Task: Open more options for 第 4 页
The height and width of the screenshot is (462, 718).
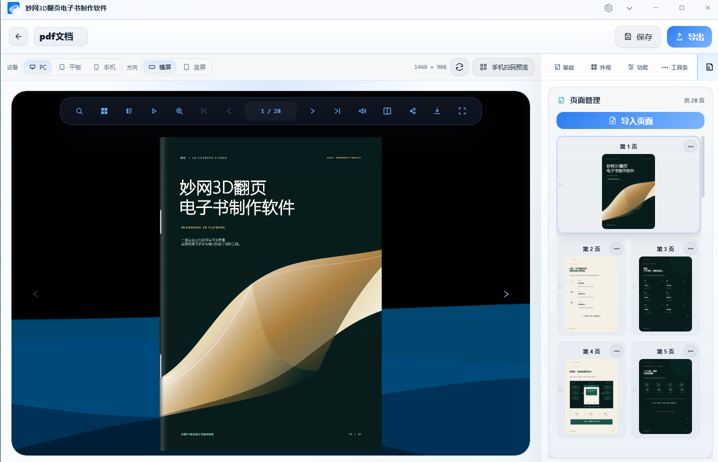Action: tap(616, 351)
